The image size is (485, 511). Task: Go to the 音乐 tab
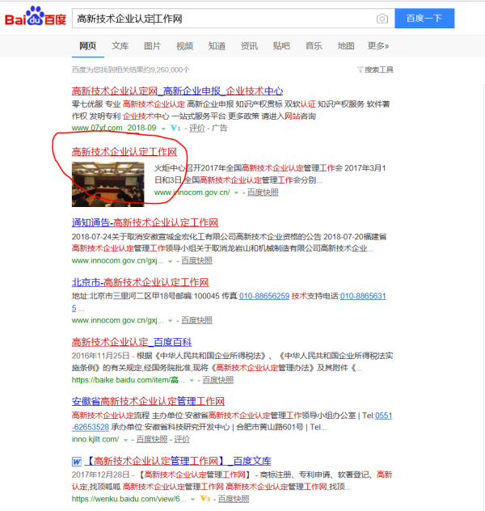314,46
